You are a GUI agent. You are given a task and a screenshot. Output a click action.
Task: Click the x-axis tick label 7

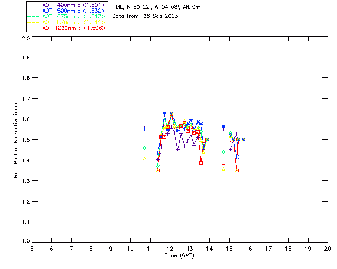(71, 249)
